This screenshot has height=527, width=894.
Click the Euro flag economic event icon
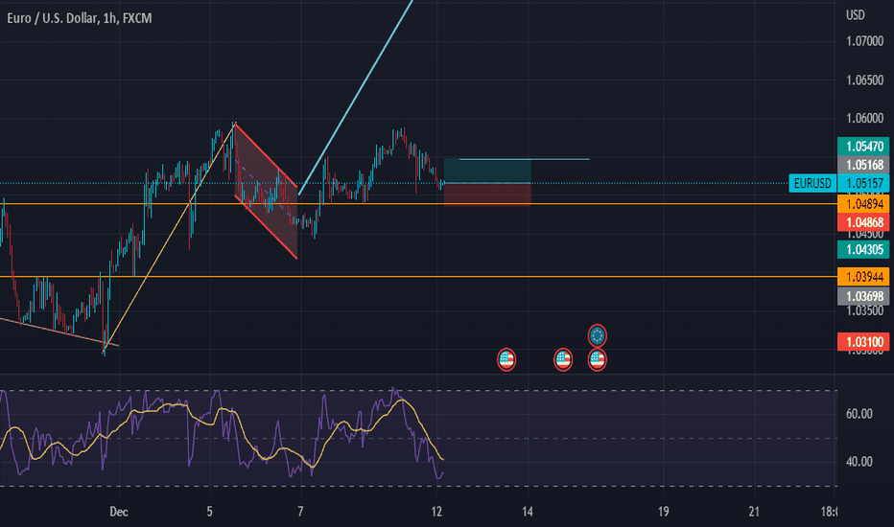[597, 335]
